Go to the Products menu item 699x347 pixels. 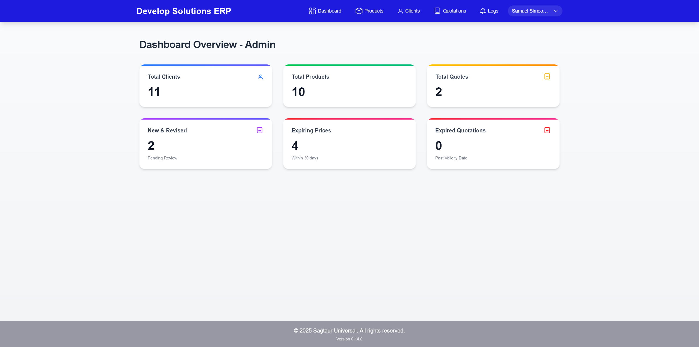[x=374, y=11]
